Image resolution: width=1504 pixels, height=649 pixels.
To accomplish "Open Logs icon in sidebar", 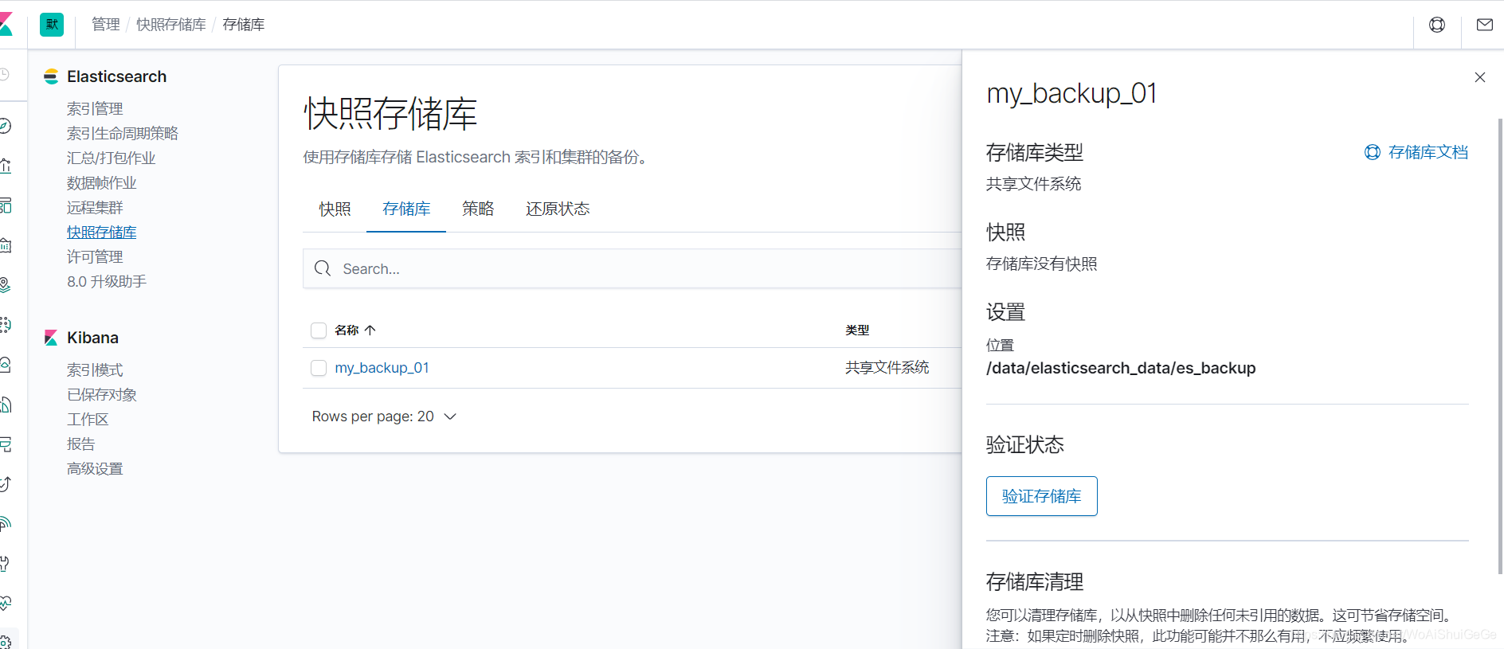I will [x=5, y=405].
